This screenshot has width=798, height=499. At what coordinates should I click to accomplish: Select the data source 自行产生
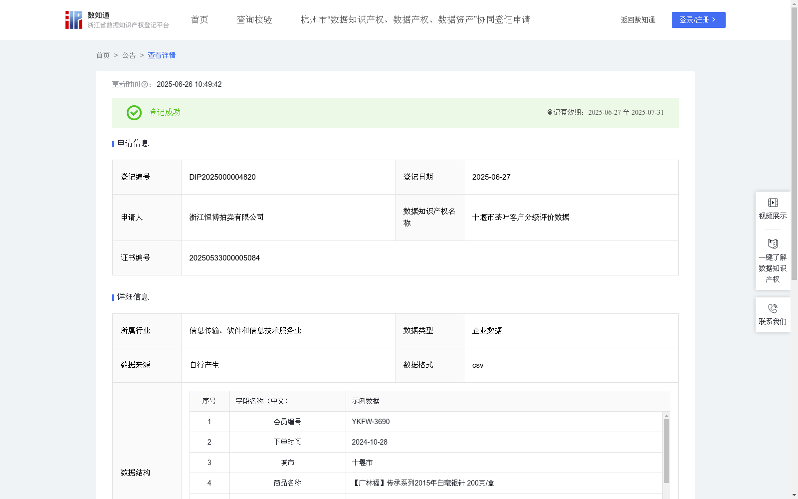point(204,365)
